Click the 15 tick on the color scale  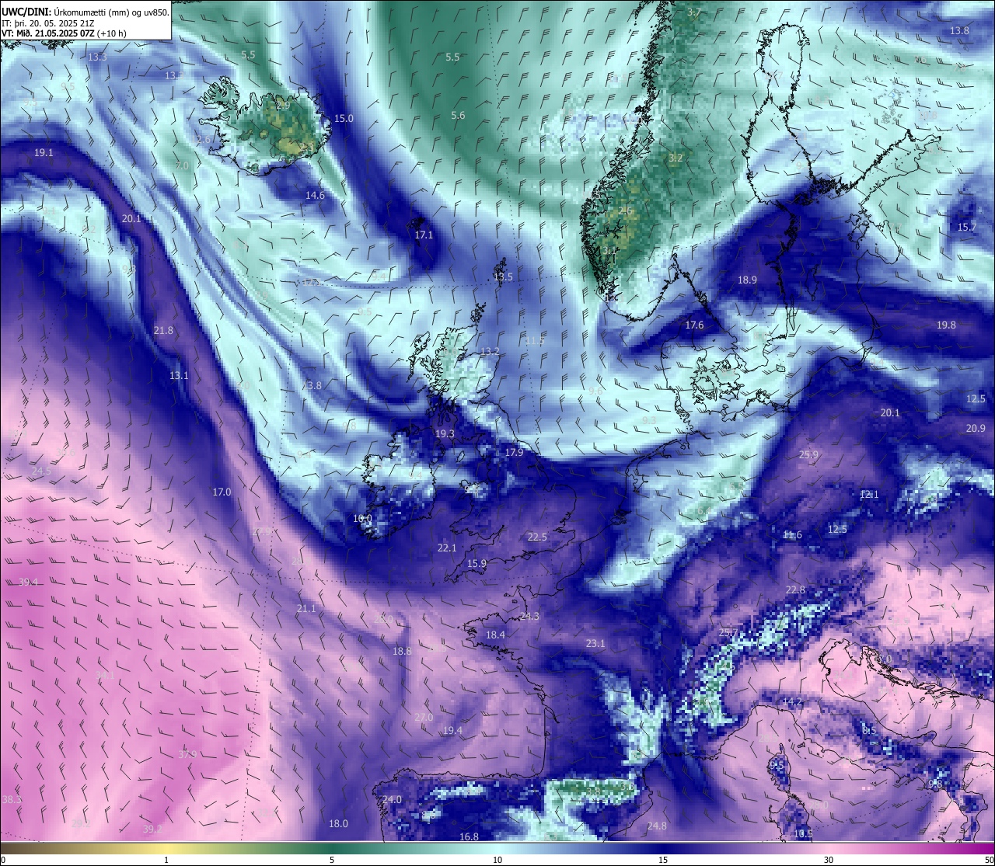pyautogui.click(x=663, y=860)
